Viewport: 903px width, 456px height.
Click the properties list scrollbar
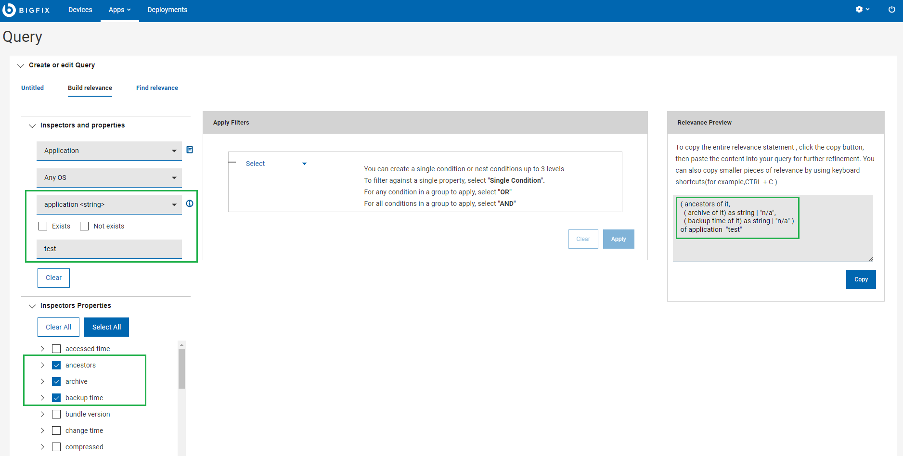181,368
